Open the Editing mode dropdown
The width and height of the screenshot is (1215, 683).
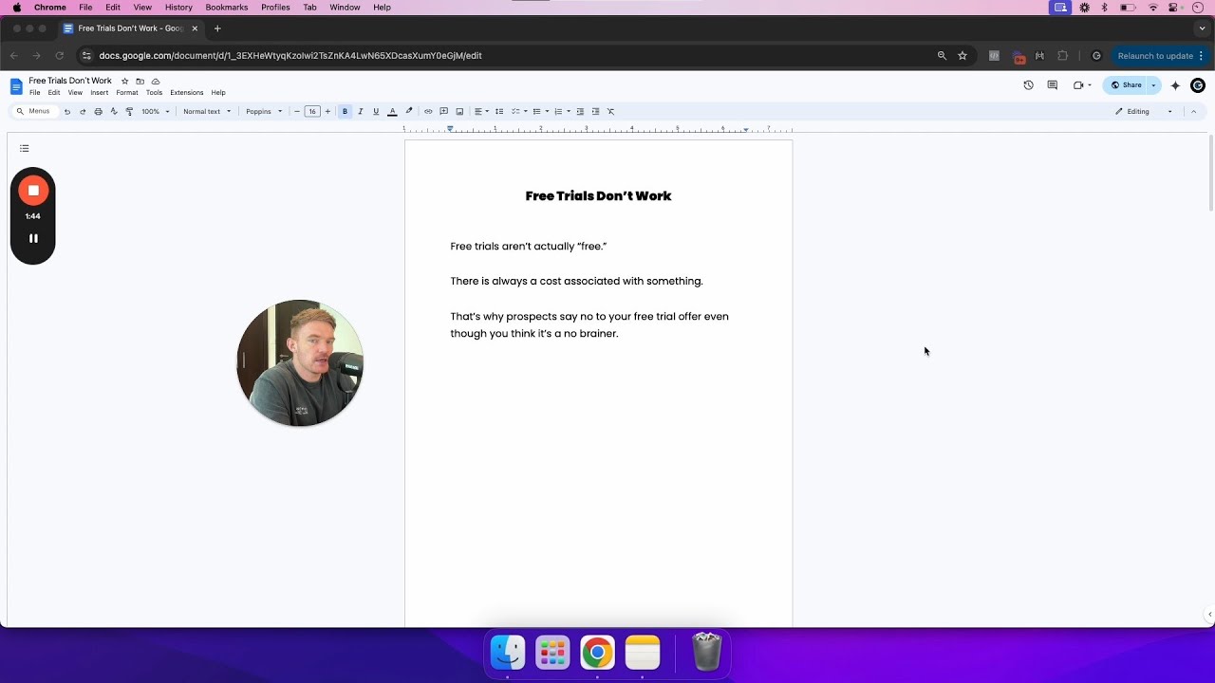tap(1144, 112)
